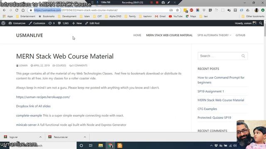266x149 pixels.
Task: Open the Alpha DND bookmarks folder
Action: 113,17
